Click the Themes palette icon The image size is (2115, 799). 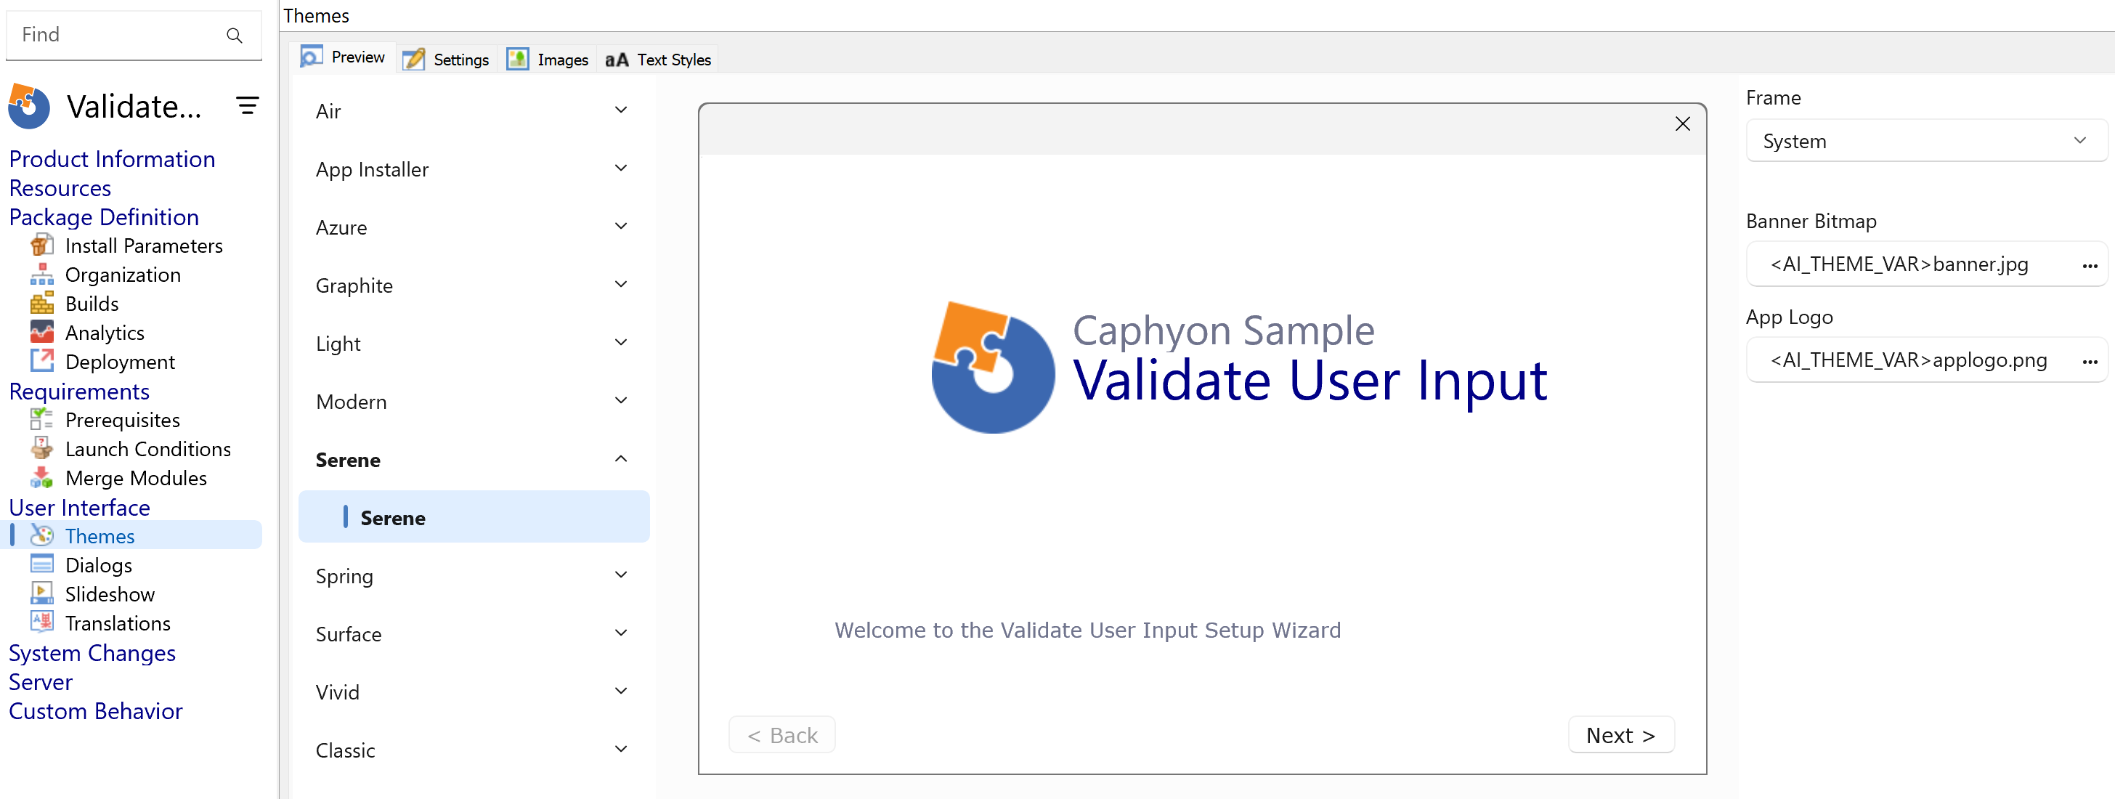click(42, 535)
